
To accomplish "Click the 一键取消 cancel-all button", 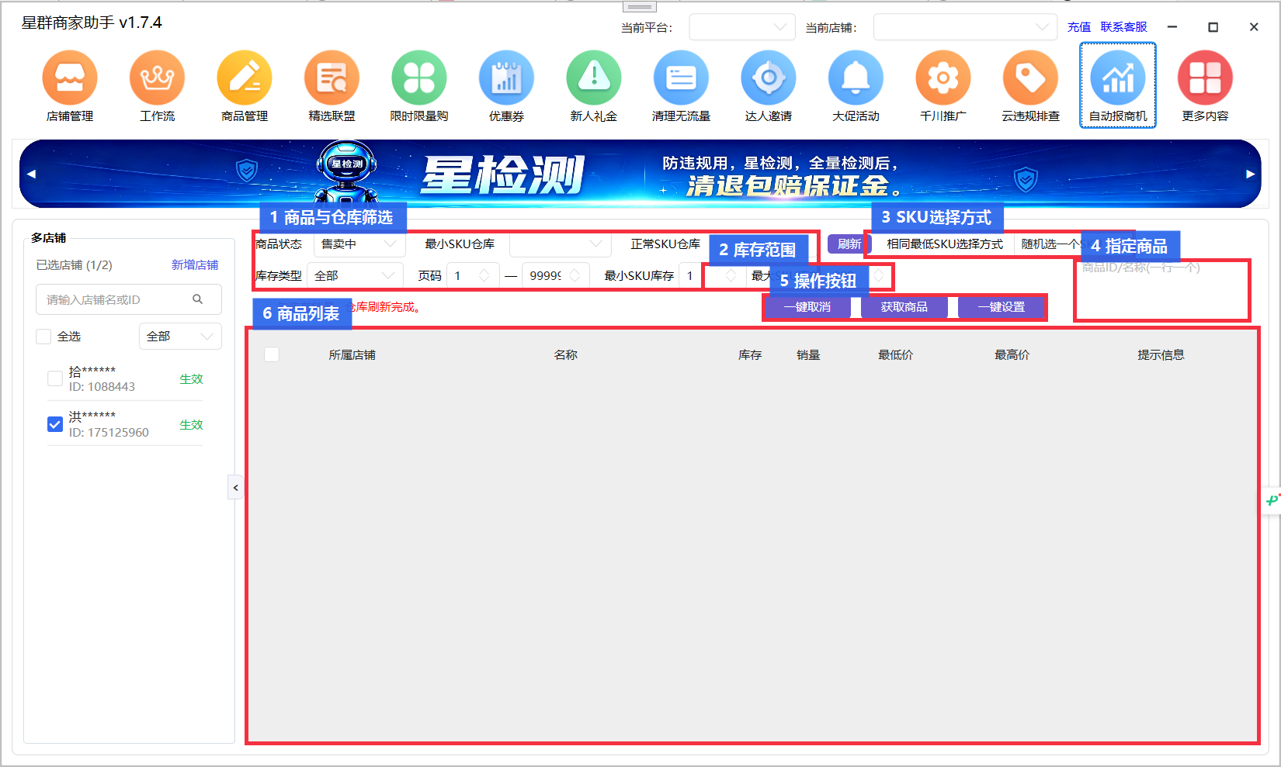I will (807, 307).
